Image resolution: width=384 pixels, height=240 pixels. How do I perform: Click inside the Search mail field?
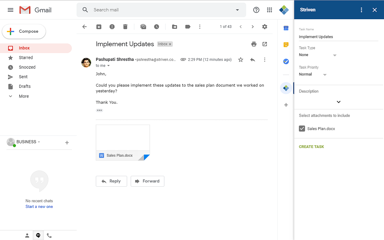[x=162, y=10]
